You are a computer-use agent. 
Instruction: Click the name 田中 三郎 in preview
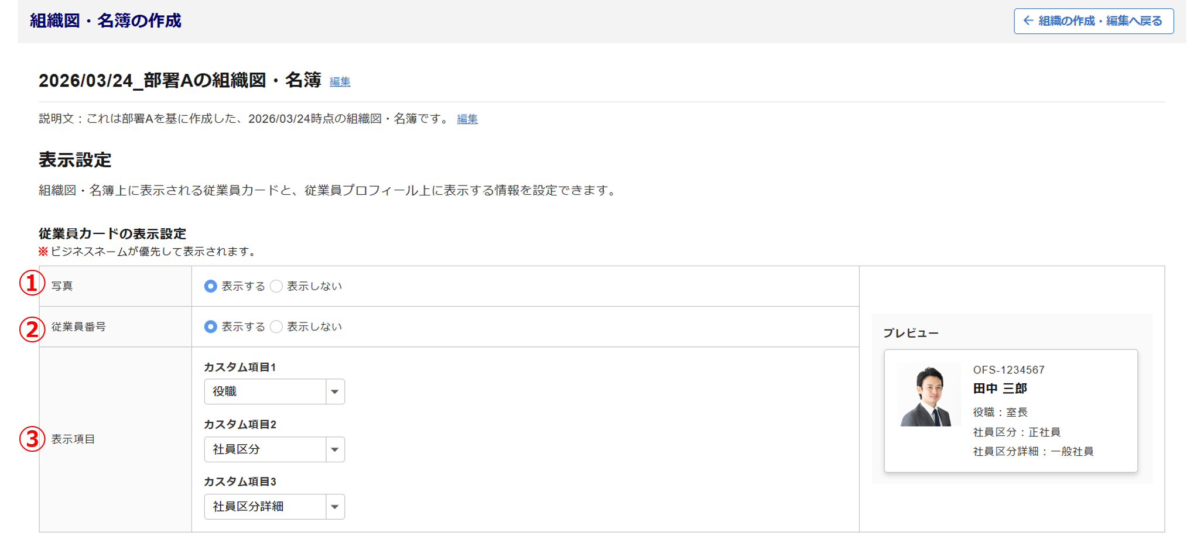[1000, 389]
